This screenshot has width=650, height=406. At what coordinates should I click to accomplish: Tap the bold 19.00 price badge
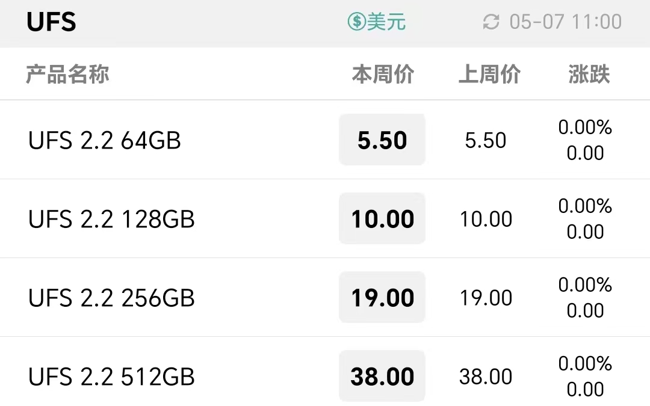click(382, 297)
